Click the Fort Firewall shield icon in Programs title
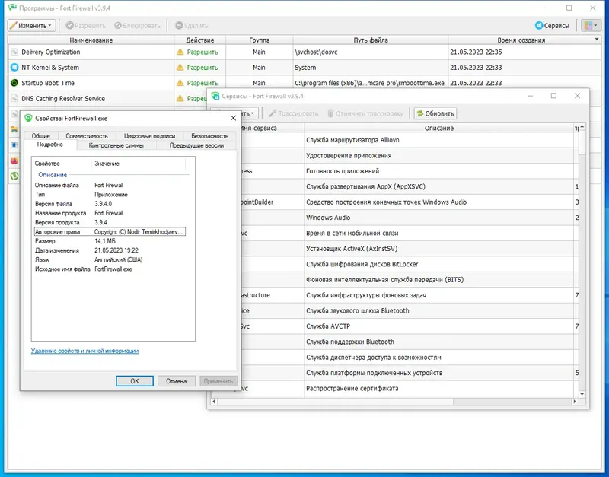Screen dimensions: 609x477 [x=12, y=8]
